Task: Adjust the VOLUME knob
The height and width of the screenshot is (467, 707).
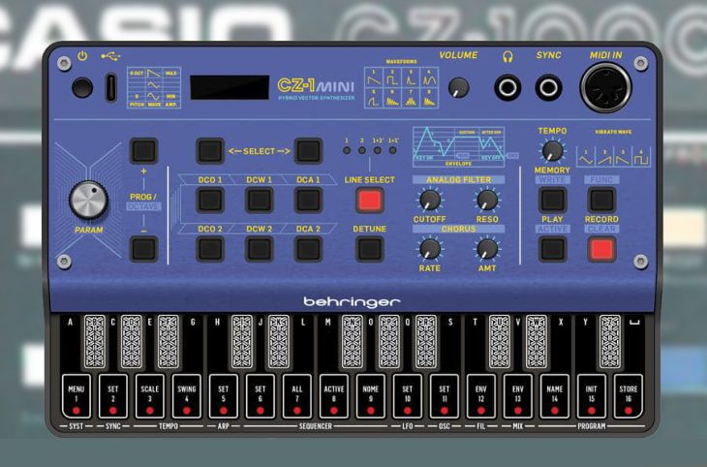Action: pyautogui.click(x=458, y=87)
